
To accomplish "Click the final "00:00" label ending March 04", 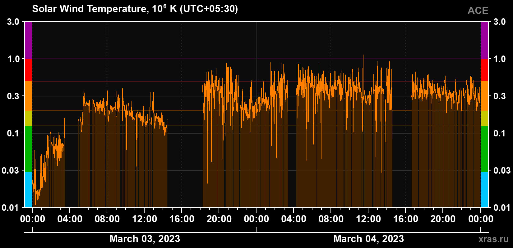I will tap(481, 219).
